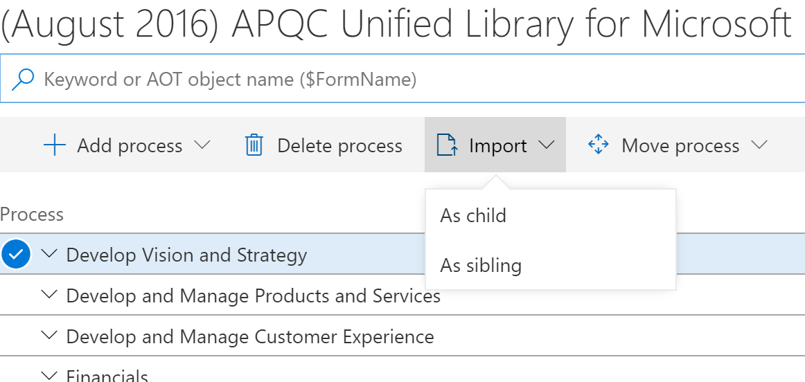Click the search magnifier icon

pos(23,79)
